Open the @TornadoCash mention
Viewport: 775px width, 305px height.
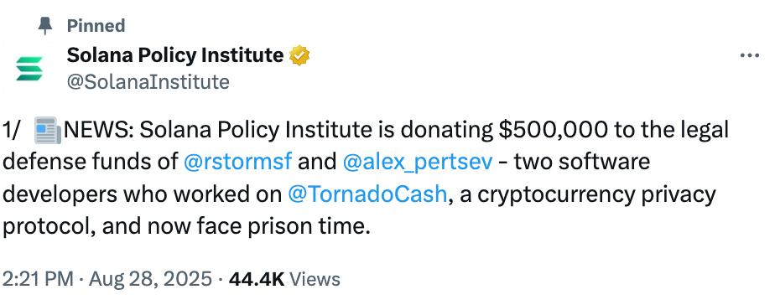coord(367,194)
